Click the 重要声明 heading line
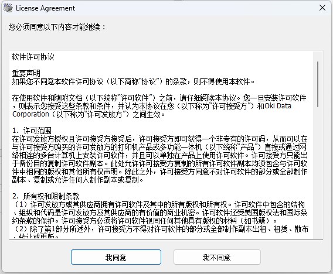This screenshot has height=274, width=333. (26, 73)
